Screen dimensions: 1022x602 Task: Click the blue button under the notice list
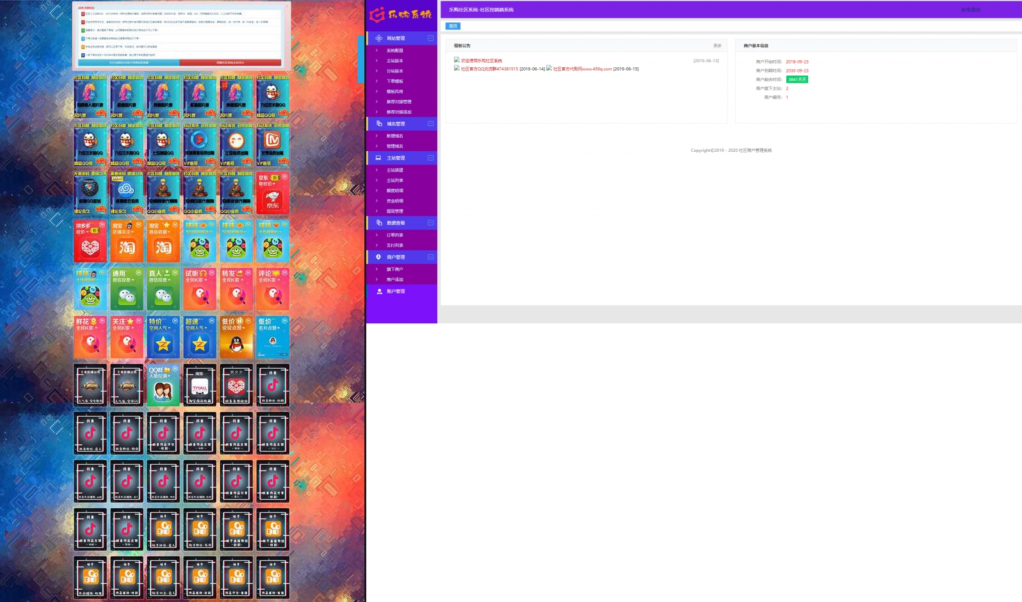click(129, 63)
